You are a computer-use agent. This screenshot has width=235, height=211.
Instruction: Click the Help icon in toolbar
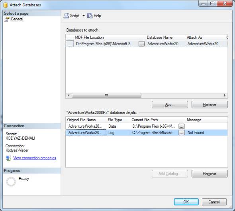[90, 16]
